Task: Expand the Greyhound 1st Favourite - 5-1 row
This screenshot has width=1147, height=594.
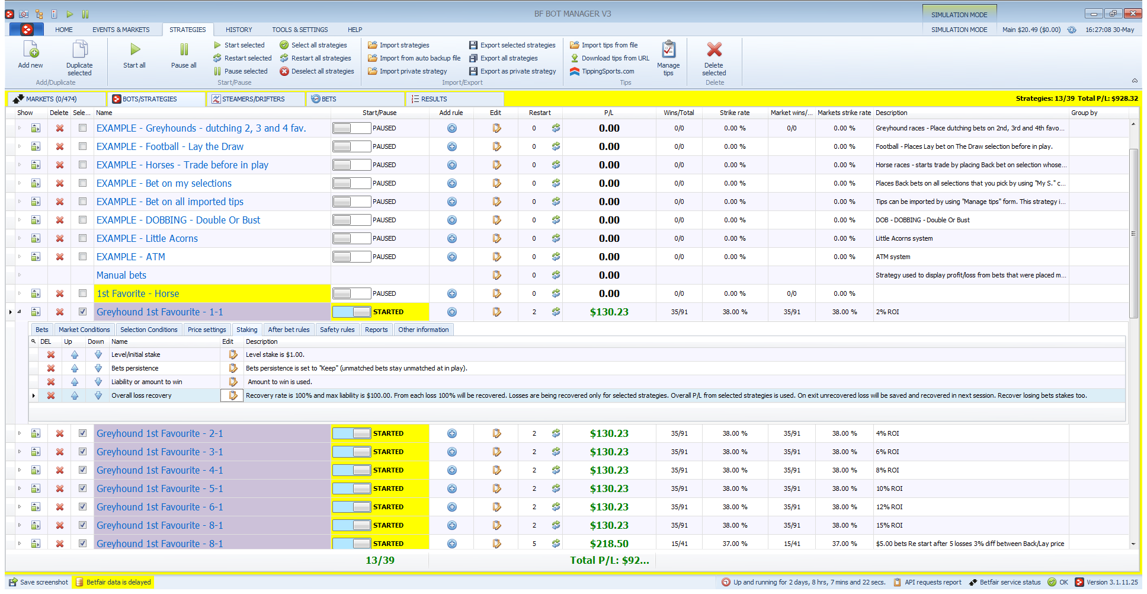Action: click(x=19, y=488)
